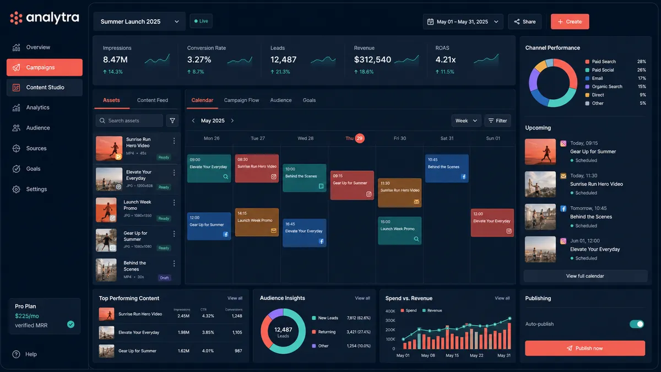
Task: Open the Mon 09:00 Elevate Your Everyday event
Action: tap(209, 169)
